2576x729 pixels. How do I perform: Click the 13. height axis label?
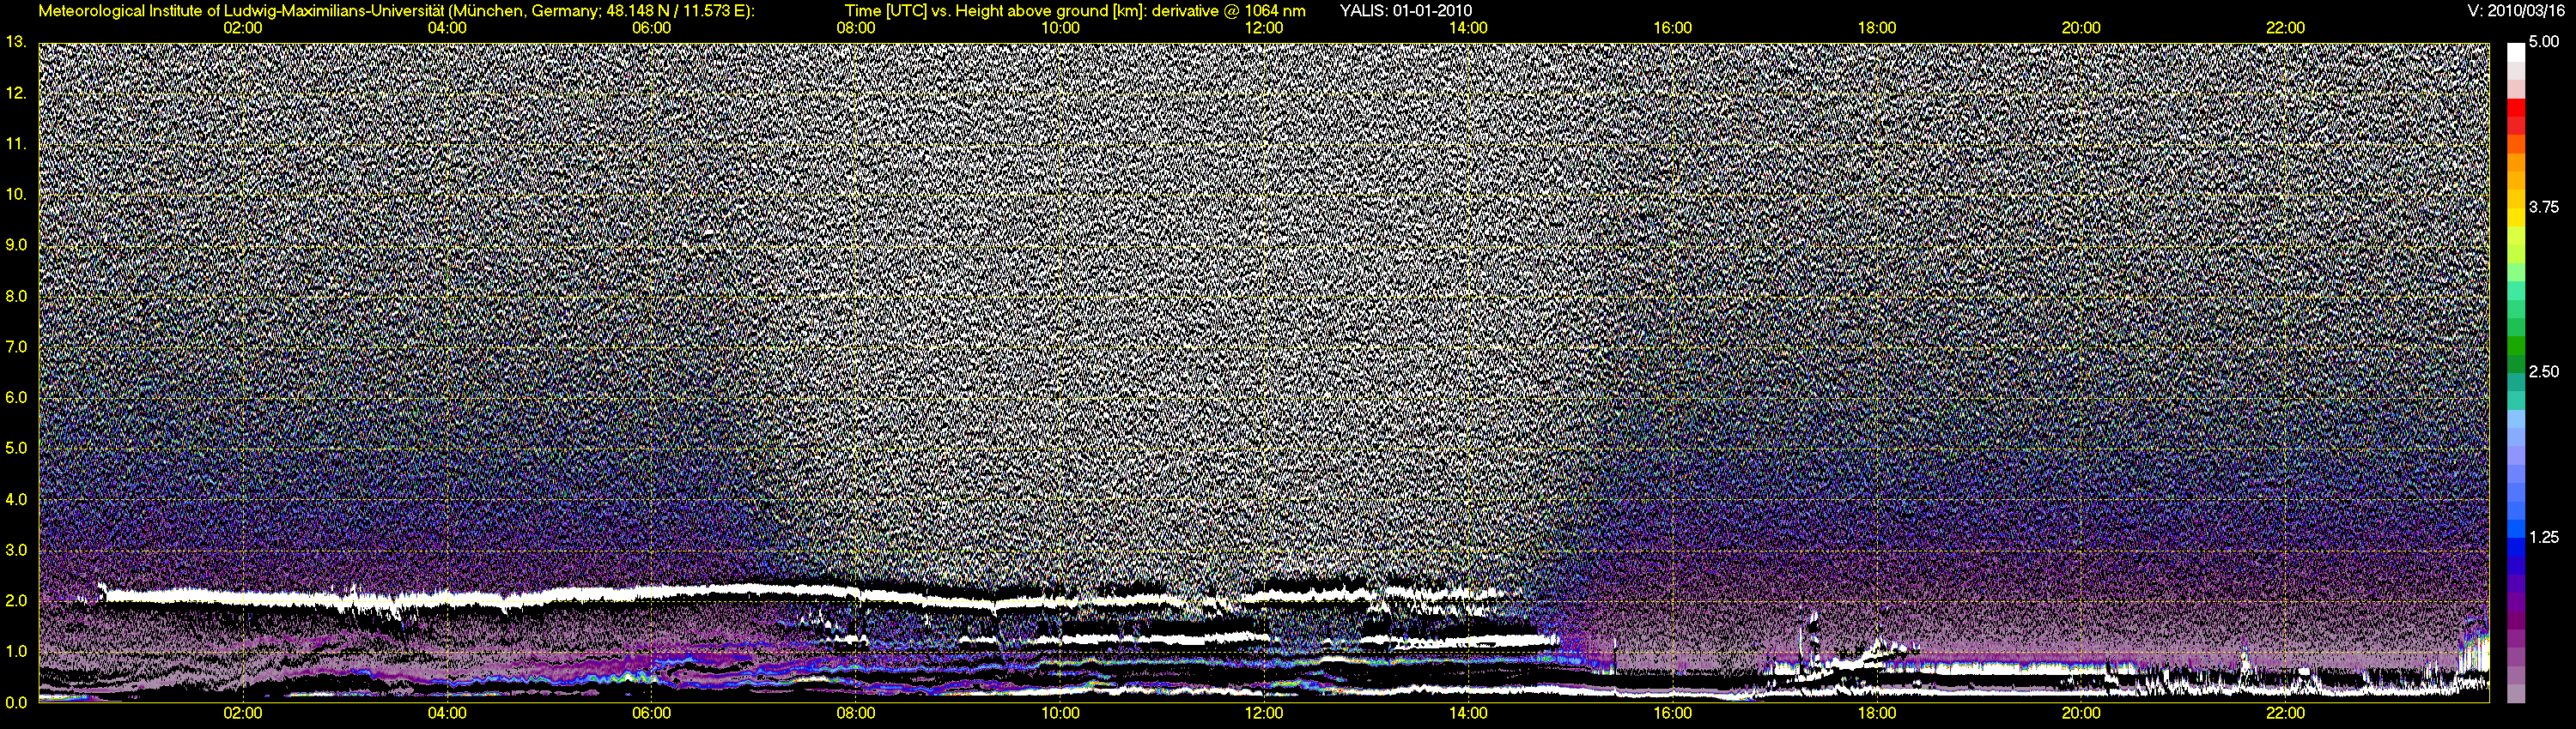[16, 42]
